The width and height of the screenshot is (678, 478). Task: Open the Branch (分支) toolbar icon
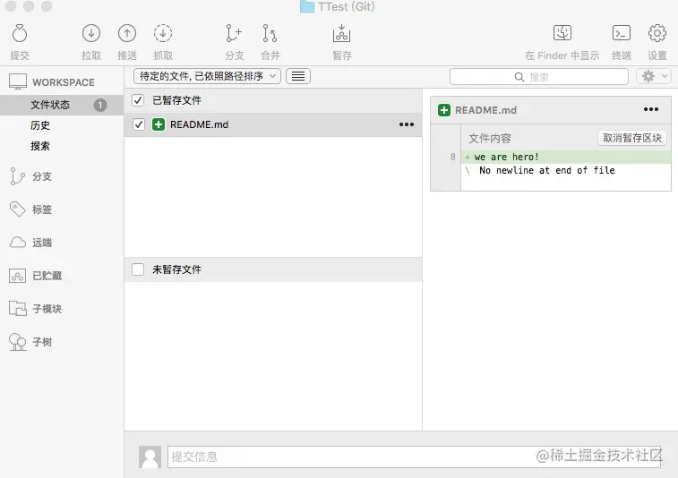(234, 33)
